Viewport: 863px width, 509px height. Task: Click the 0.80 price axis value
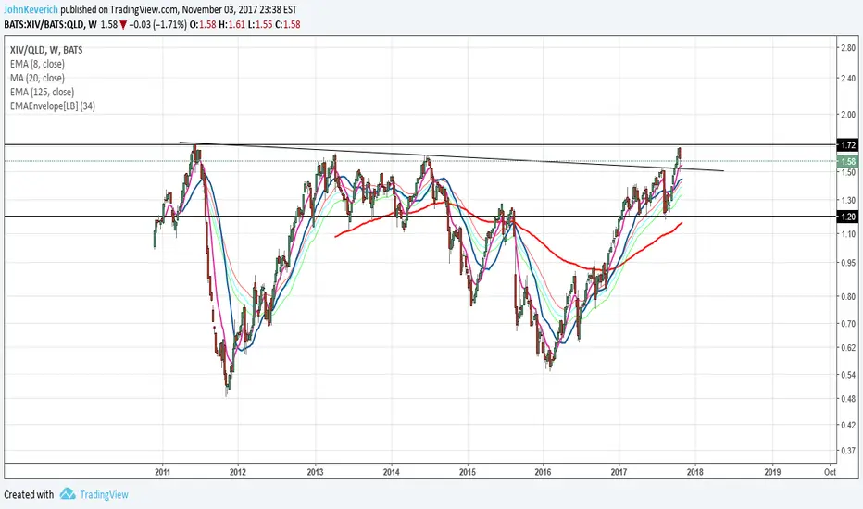click(848, 296)
